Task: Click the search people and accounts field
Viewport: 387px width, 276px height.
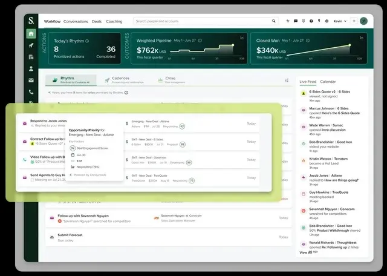Action: (x=206, y=21)
